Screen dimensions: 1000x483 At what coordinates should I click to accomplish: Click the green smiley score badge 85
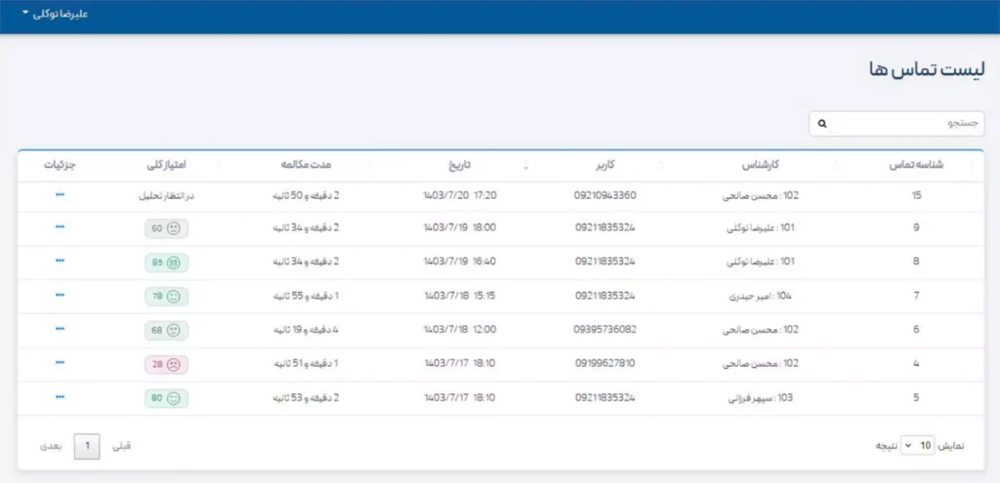(166, 262)
